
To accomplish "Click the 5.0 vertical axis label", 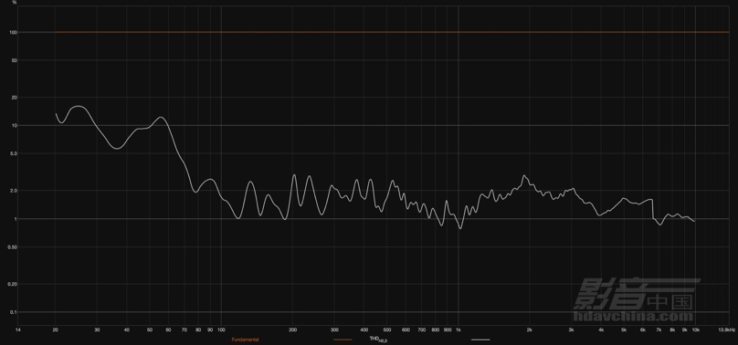I will [13, 153].
